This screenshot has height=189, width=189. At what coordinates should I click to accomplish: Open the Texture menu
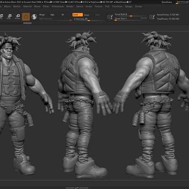click(98, 6)
